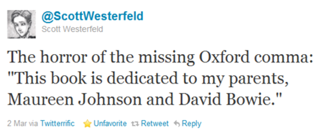Click the "2 Mar" tweet timestamp
The image size is (332, 136).
point(15,124)
